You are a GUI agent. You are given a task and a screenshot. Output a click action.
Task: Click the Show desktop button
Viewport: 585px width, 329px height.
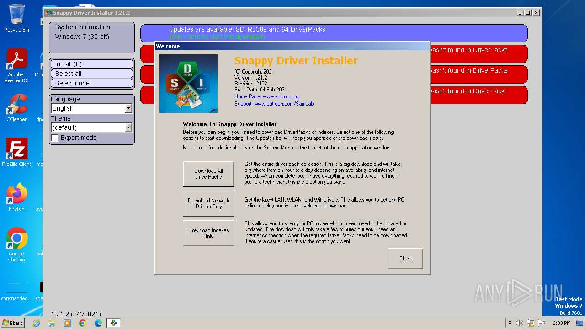pyautogui.click(x=580, y=323)
